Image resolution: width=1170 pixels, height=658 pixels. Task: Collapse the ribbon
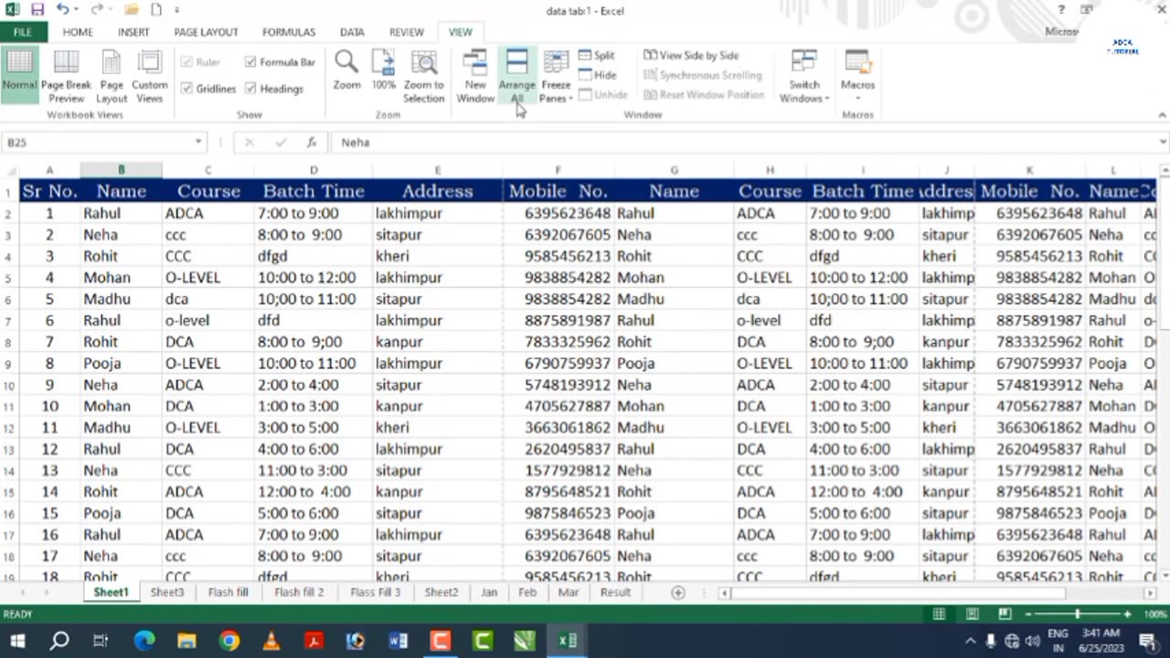1162,115
